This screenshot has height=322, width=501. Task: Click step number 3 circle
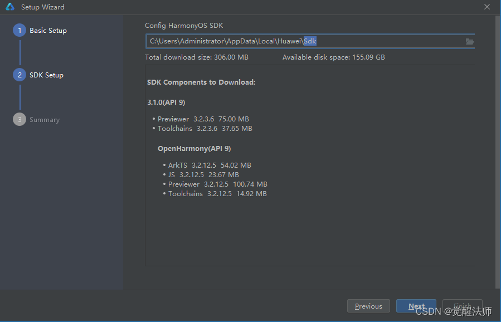pyautogui.click(x=20, y=119)
